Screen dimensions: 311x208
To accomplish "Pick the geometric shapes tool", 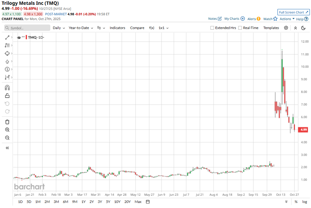I will 7,53.
